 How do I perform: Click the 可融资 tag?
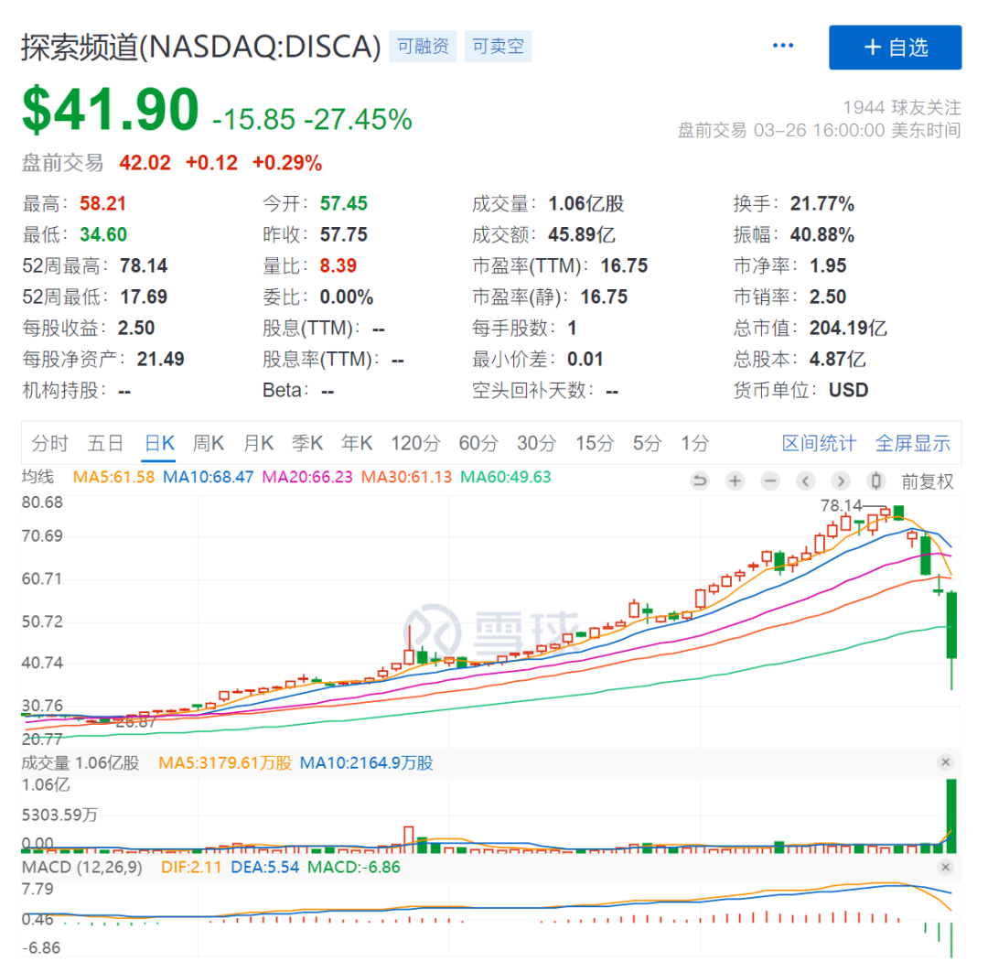423,46
